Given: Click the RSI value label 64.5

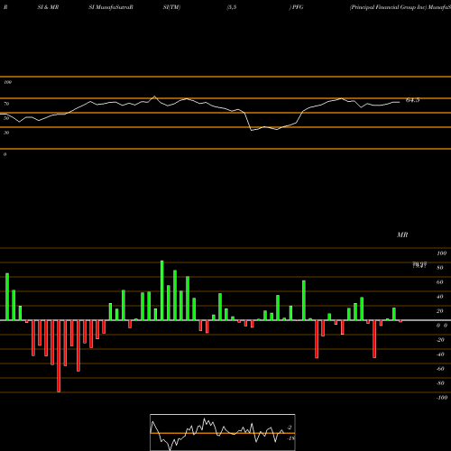Looking at the screenshot, I should click(x=412, y=100).
